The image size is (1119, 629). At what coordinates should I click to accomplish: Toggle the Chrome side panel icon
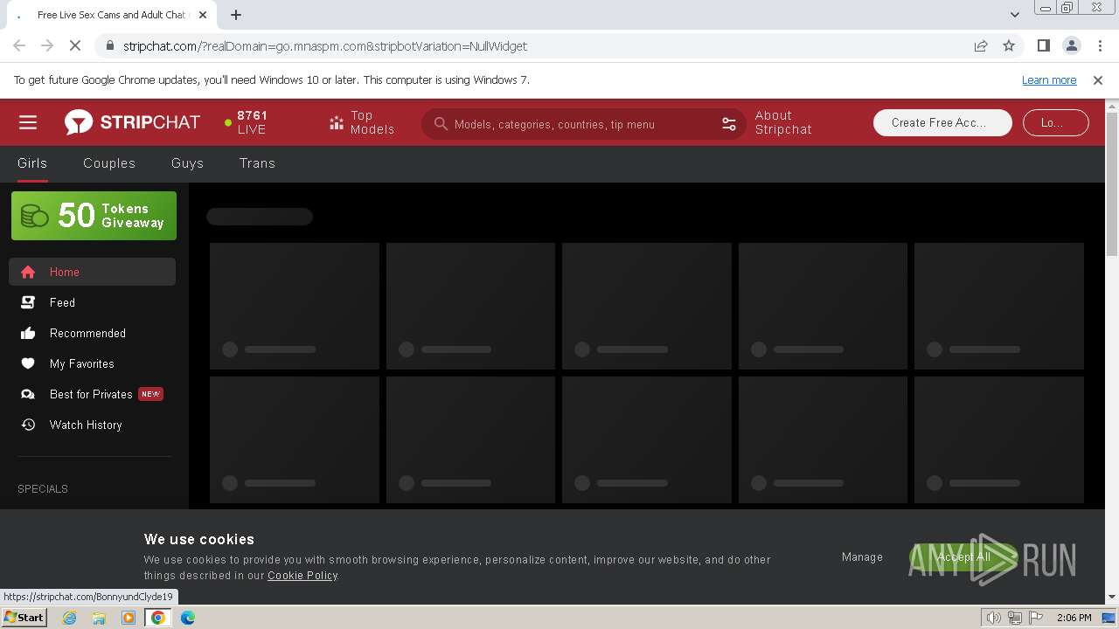(1043, 45)
